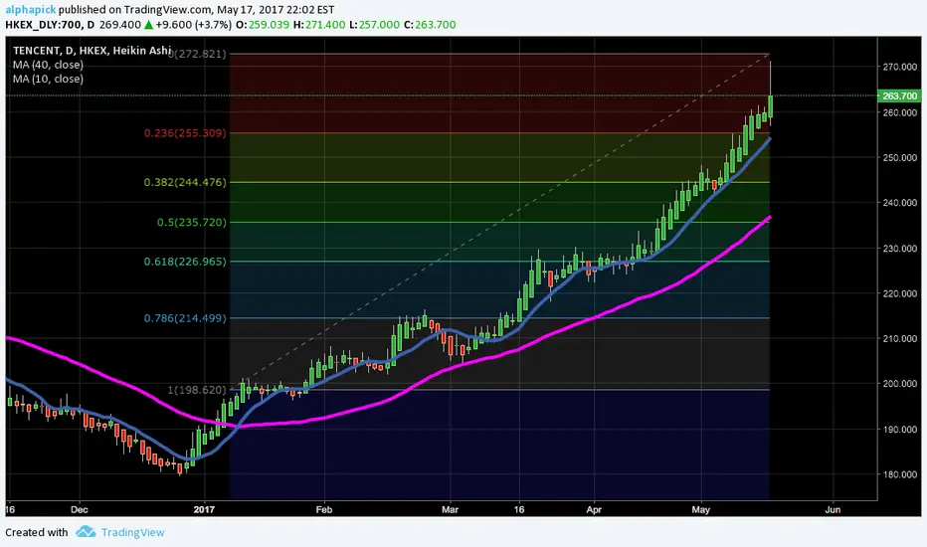Screen dimensions: 927x547
Task: Click the alphapick author link
Action: click(30, 10)
